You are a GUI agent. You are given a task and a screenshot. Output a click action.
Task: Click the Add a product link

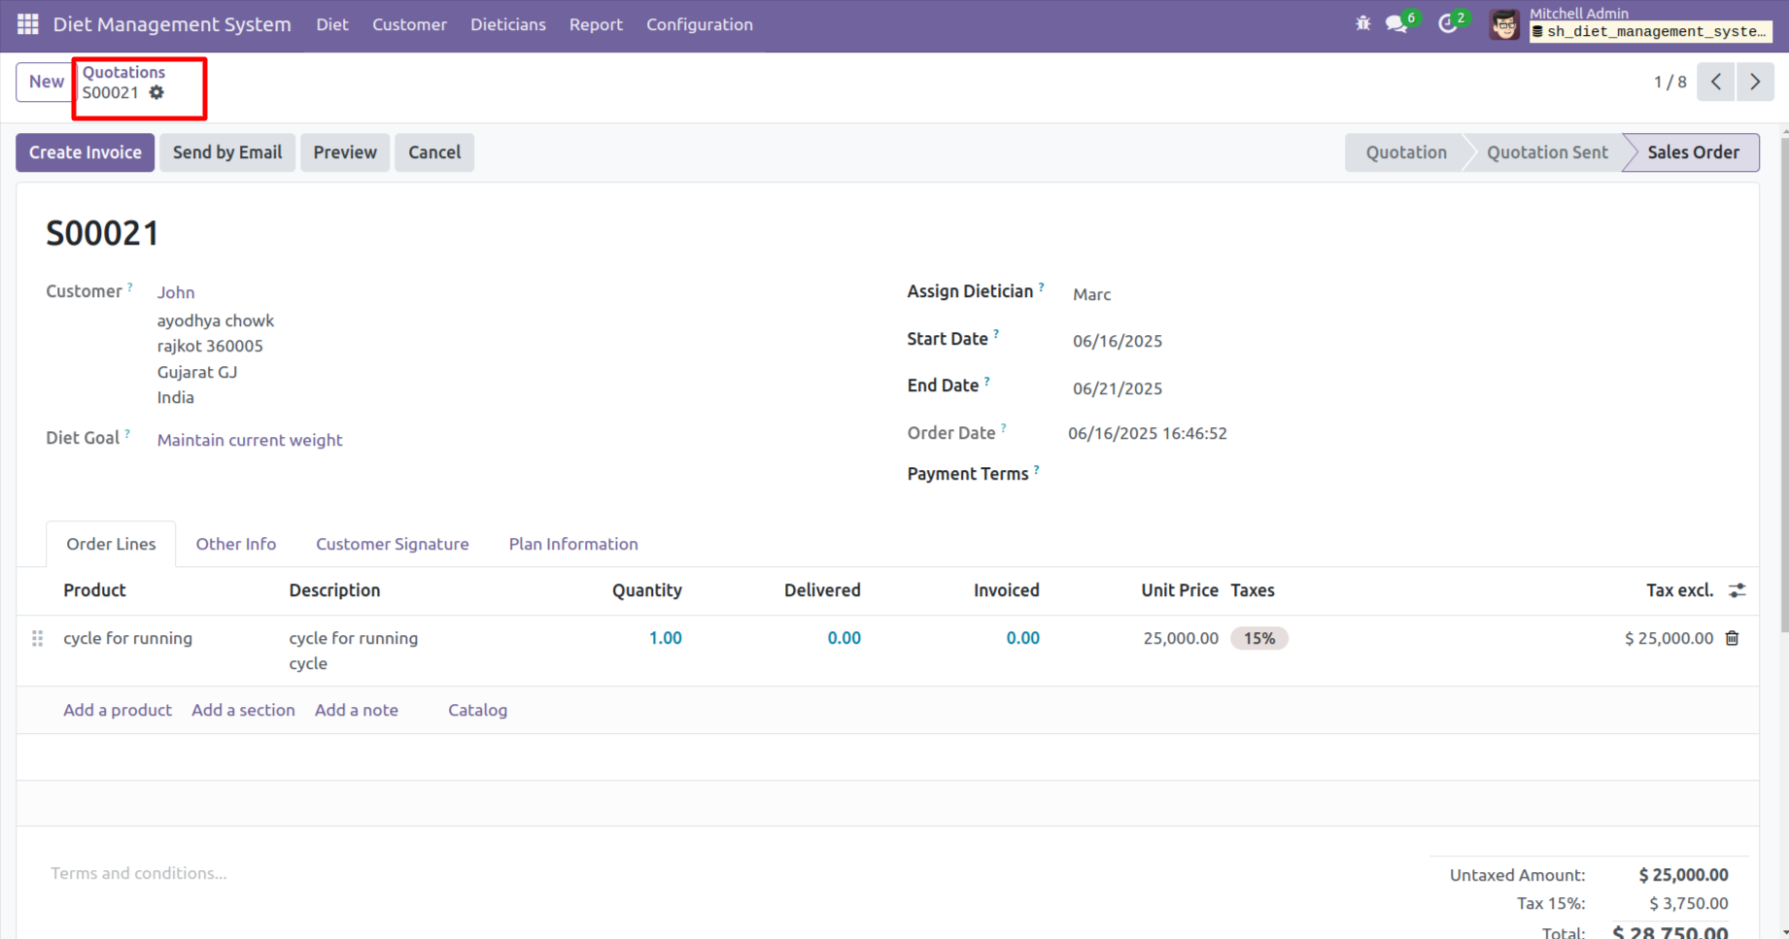point(118,711)
